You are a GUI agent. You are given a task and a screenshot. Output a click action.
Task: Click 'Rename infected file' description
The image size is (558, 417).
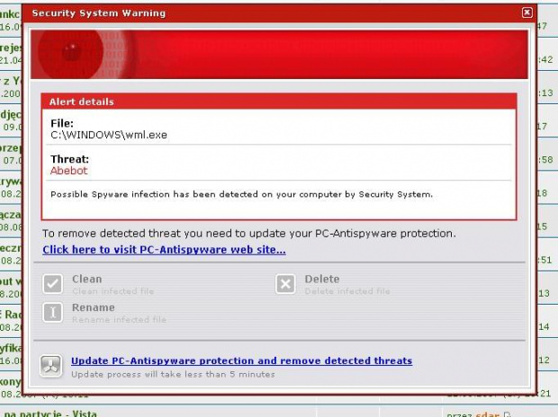tap(119, 320)
